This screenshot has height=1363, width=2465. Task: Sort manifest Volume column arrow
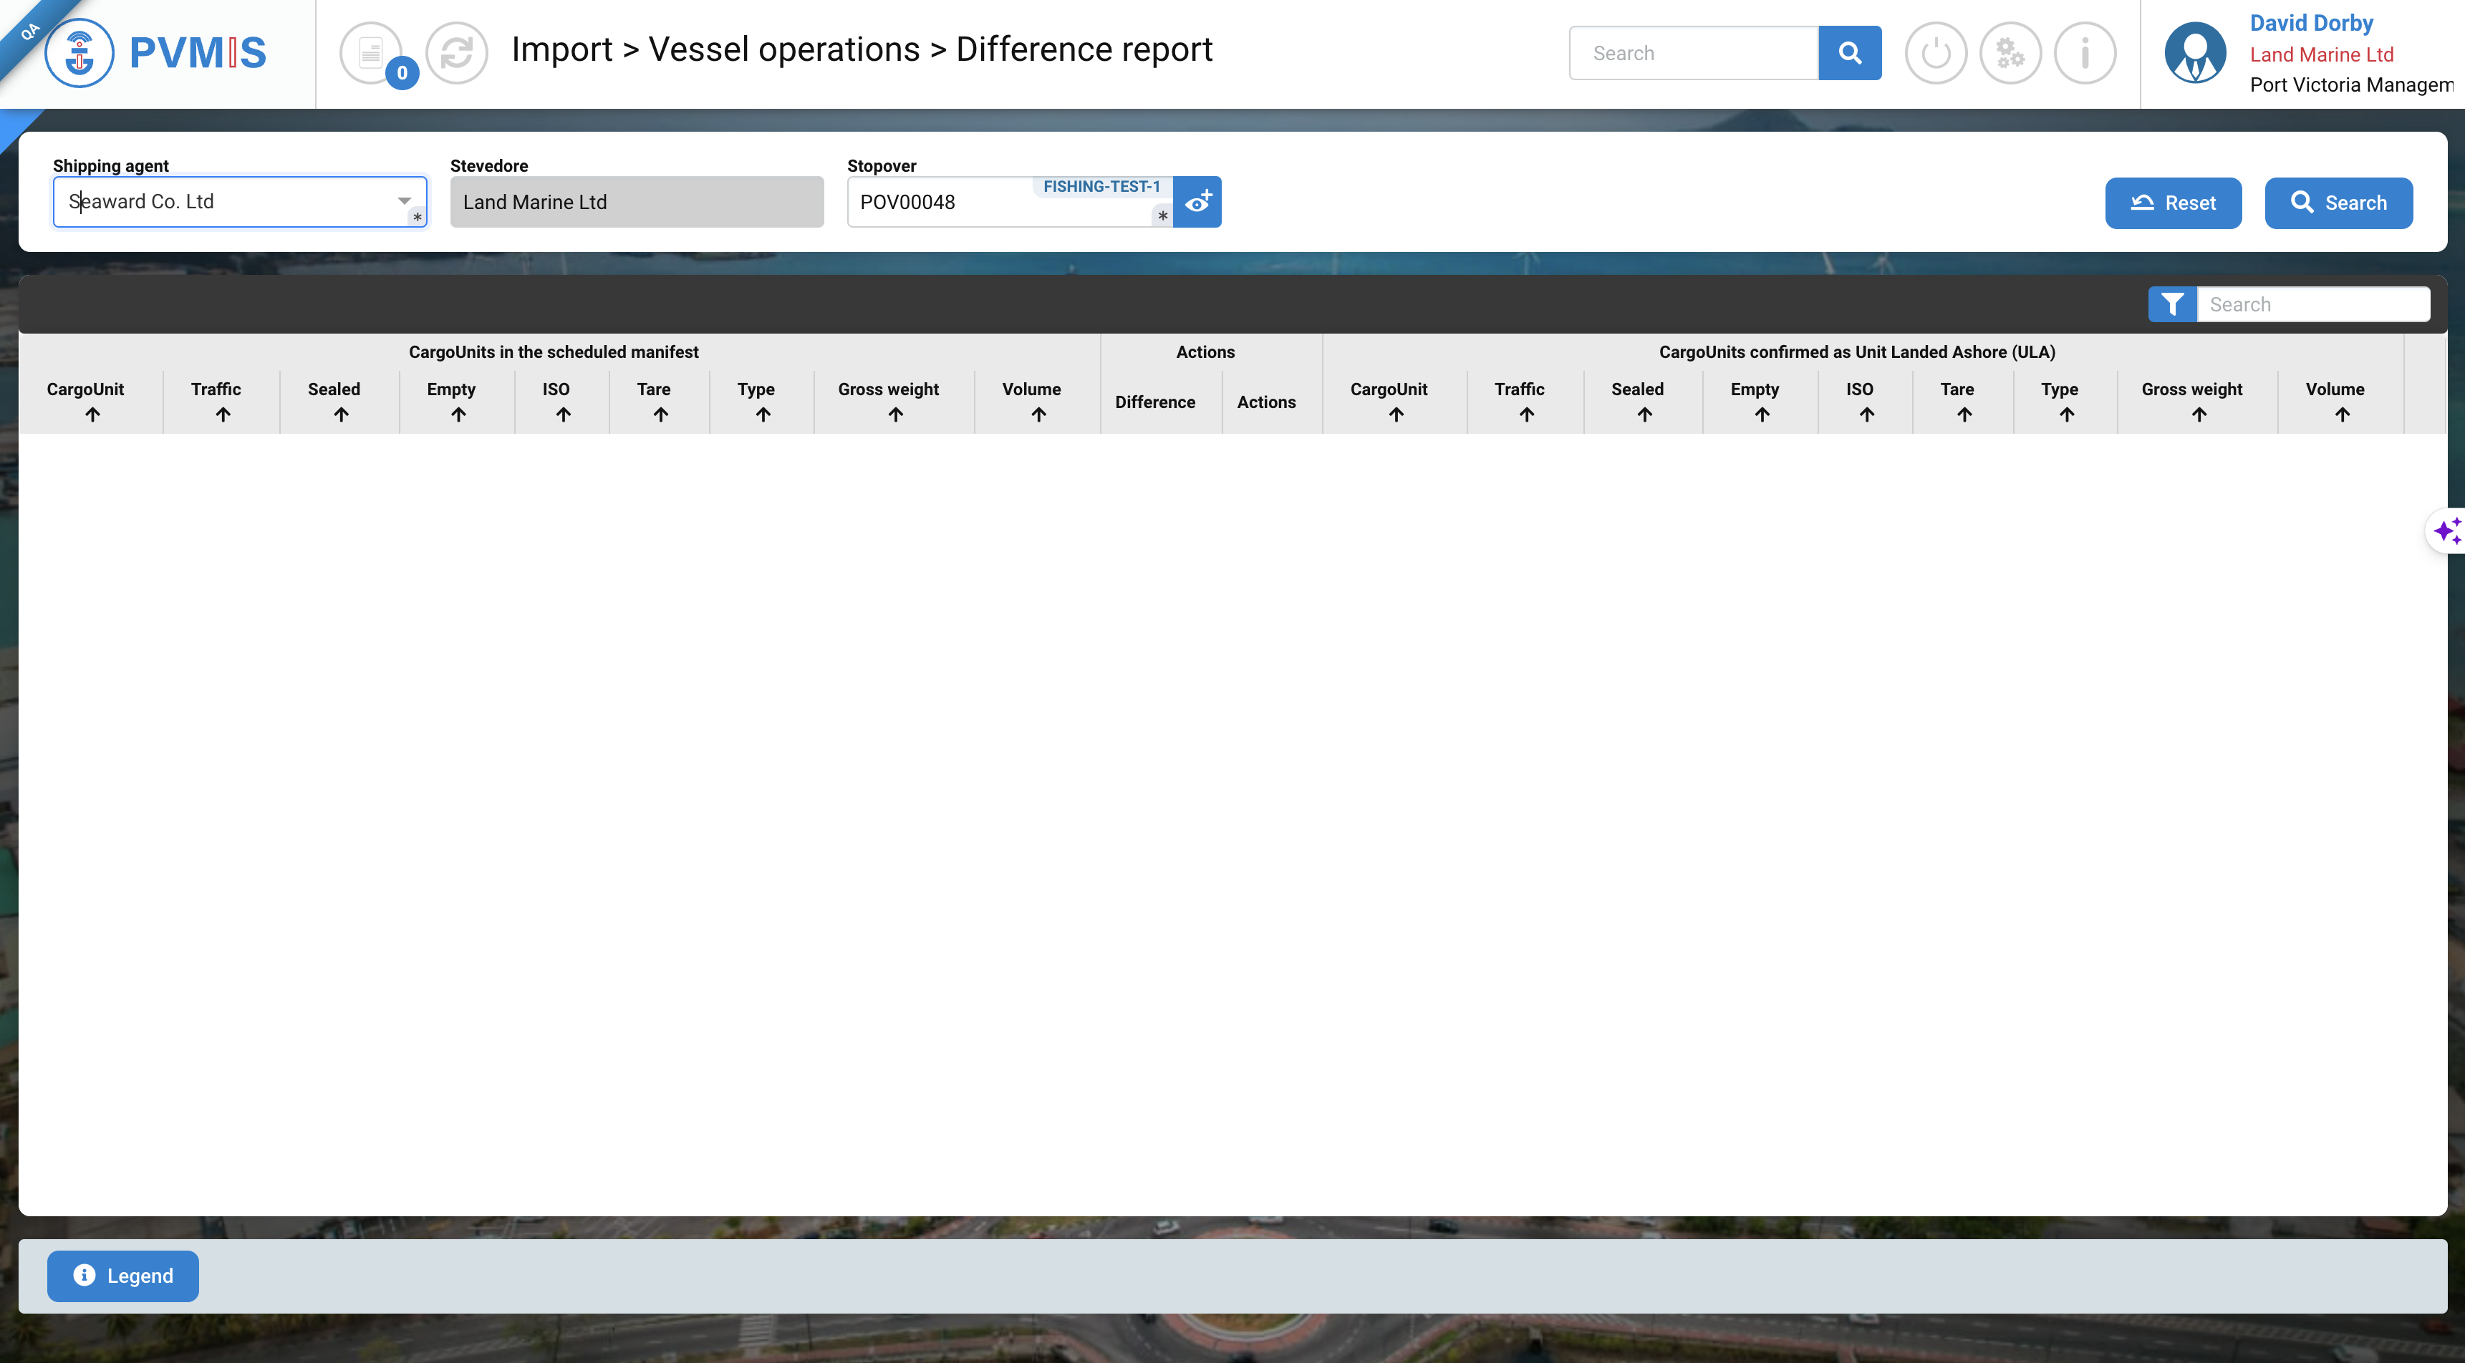(1038, 414)
